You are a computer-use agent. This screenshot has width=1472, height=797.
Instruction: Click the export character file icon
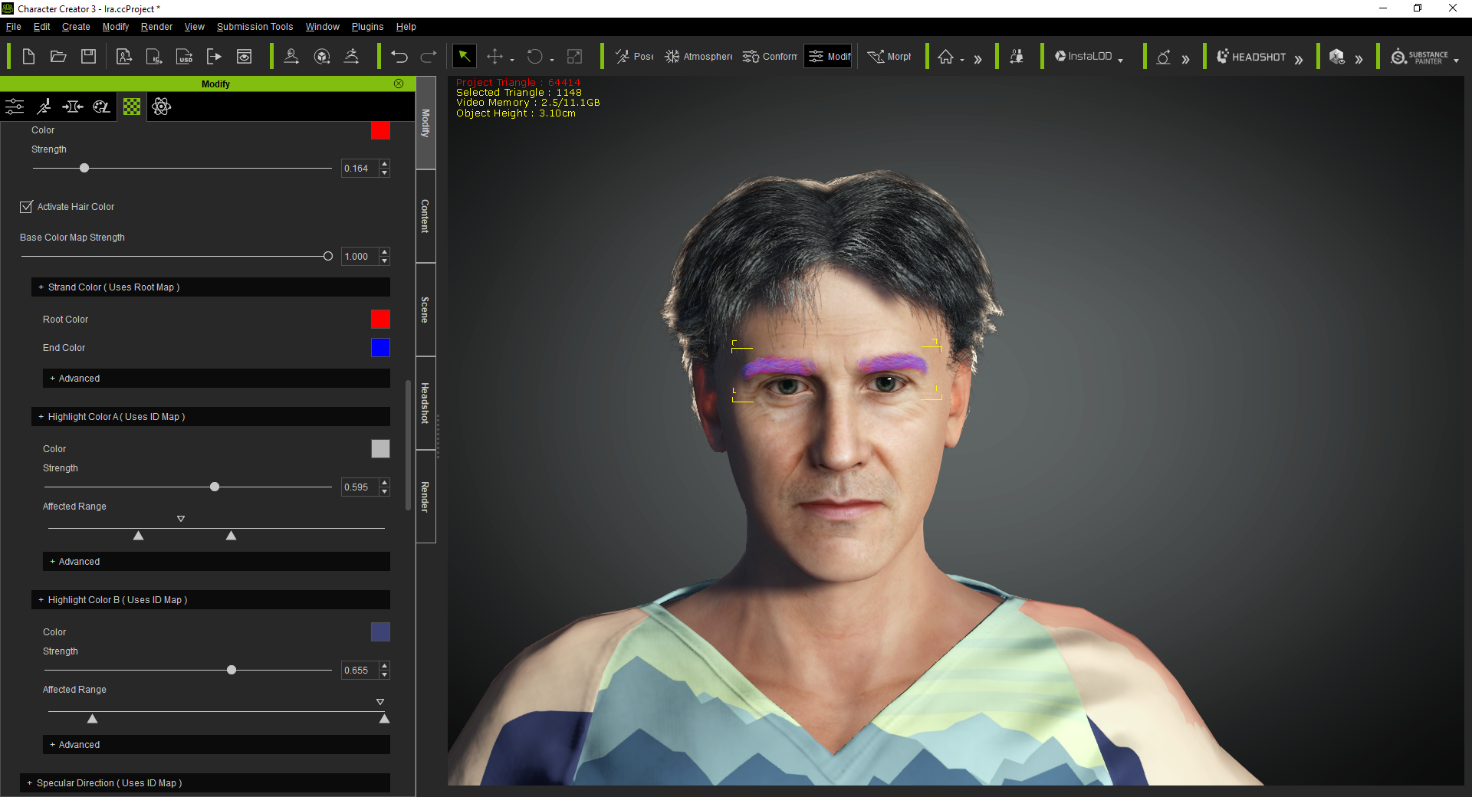coord(124,57)
